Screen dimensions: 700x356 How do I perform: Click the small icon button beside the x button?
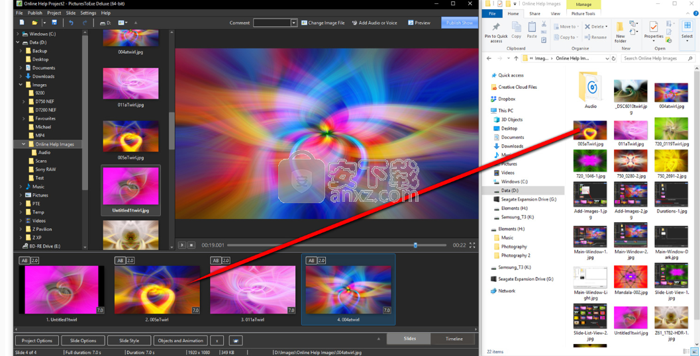tap(236, 340)
